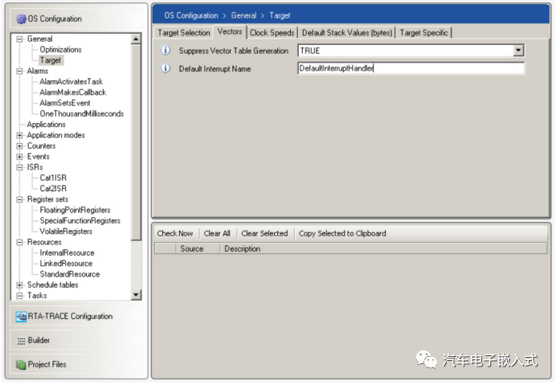This screenshot has height=385, width=556.
Task: Click Target in the breadcrumb
Action: pyautogui.click(x=280, y=15)
